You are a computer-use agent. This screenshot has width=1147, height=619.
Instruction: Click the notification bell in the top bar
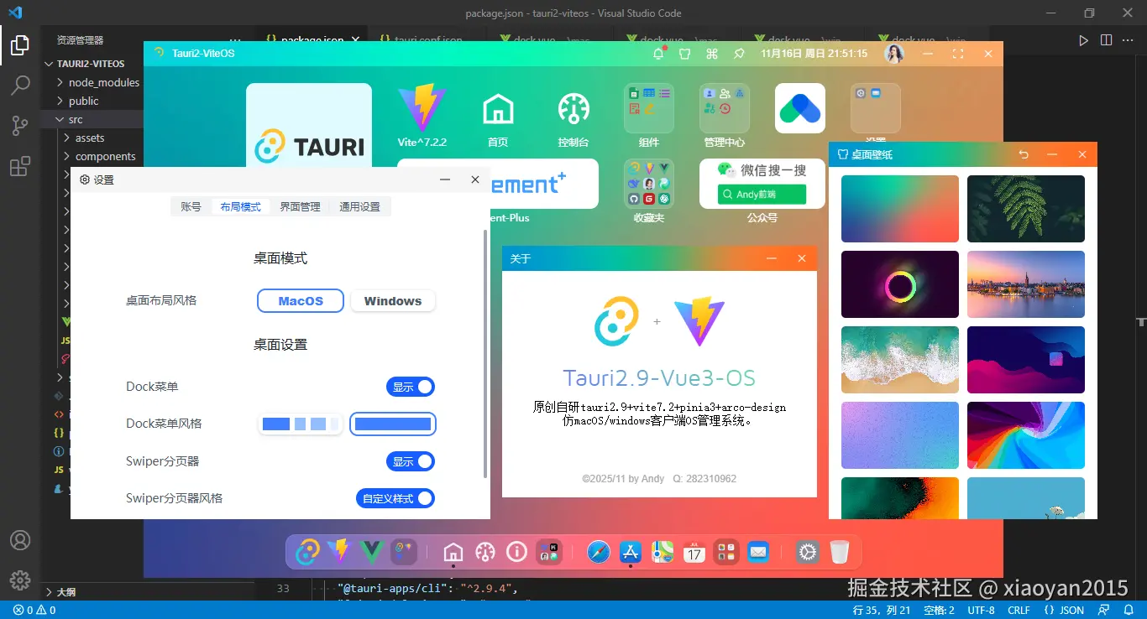pyautogui.click(x=658, y=53)
